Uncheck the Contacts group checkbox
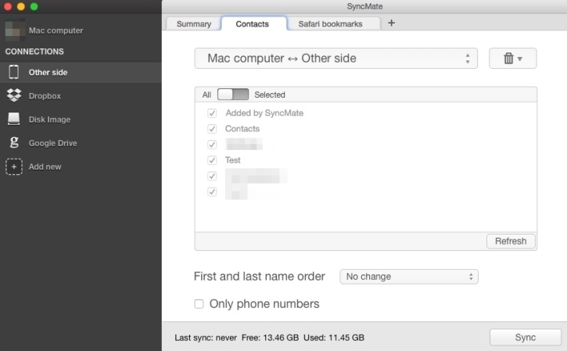567x351 pixels. 212,129
